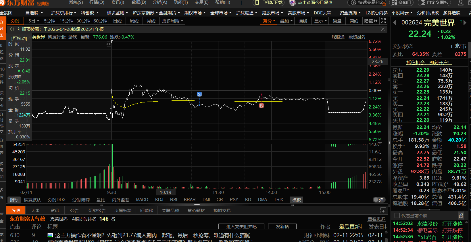
Task: Open the 叠加 overlay dropdown
Action: (286, 21)
